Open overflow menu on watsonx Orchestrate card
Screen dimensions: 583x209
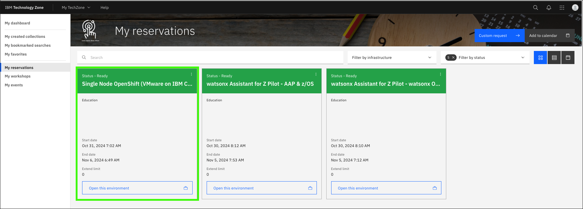[440, 74]
